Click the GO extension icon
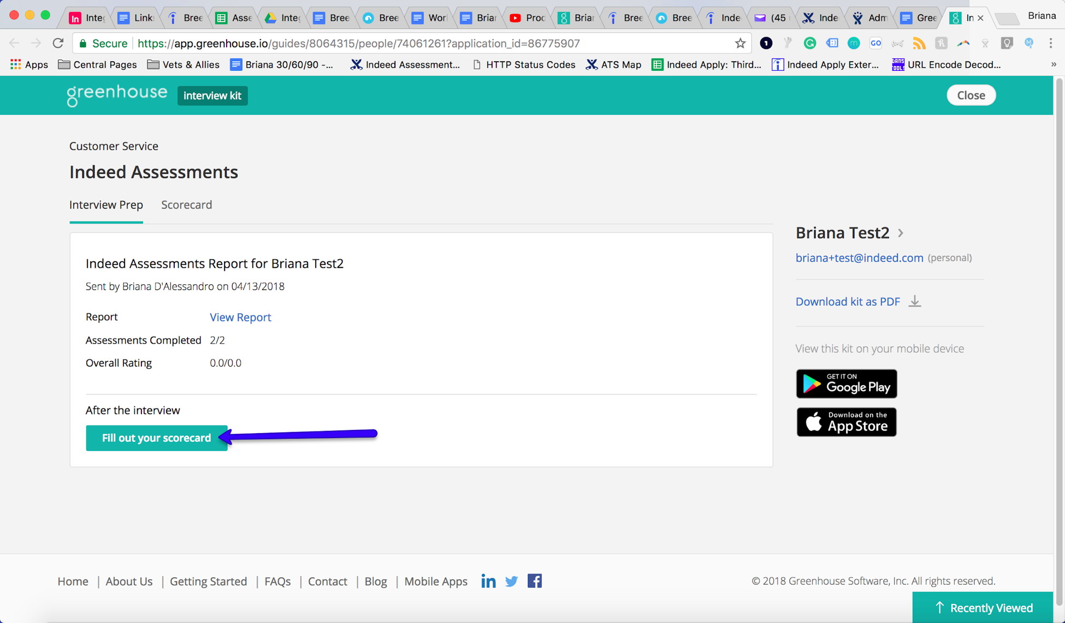This screenshot has height=623, width=1065. click(x=875, y=43)
